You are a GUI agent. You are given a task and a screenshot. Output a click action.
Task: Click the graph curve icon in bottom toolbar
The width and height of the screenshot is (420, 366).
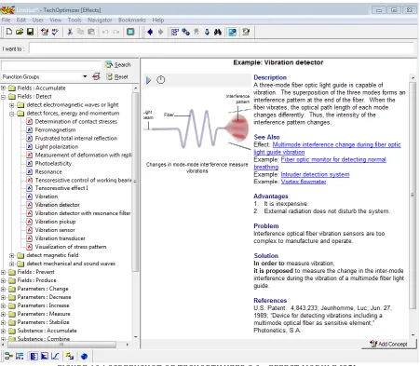(55, 356)
